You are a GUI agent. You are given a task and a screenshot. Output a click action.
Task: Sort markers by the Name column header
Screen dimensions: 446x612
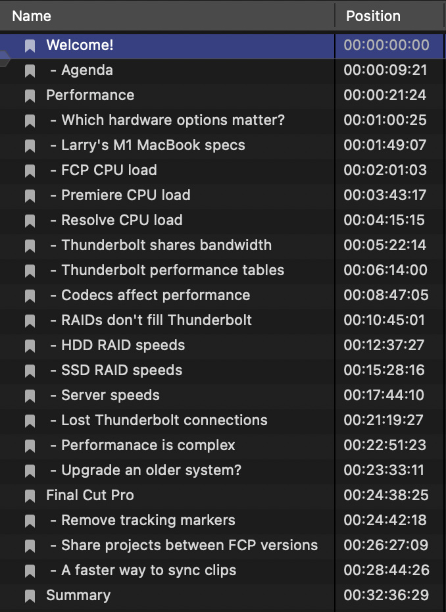point(167,16)
